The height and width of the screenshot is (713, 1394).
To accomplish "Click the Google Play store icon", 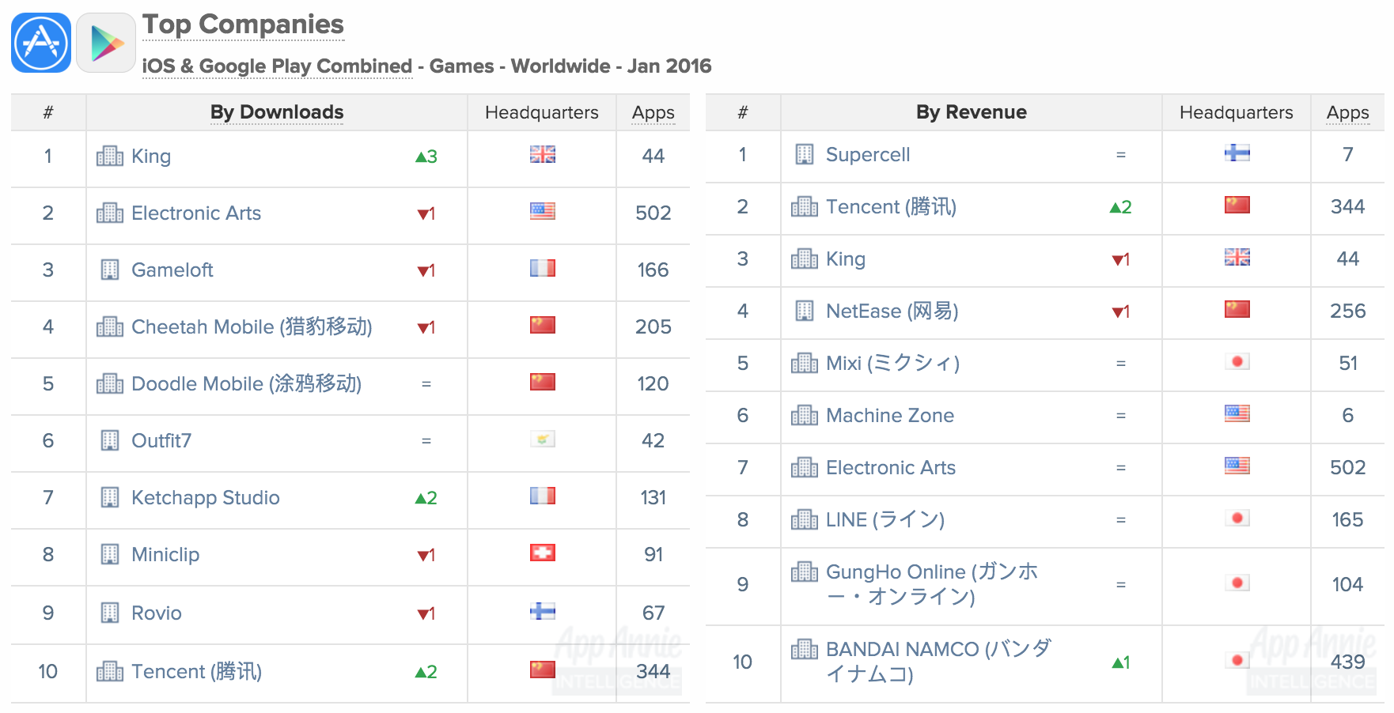I will tap(106, 43).
